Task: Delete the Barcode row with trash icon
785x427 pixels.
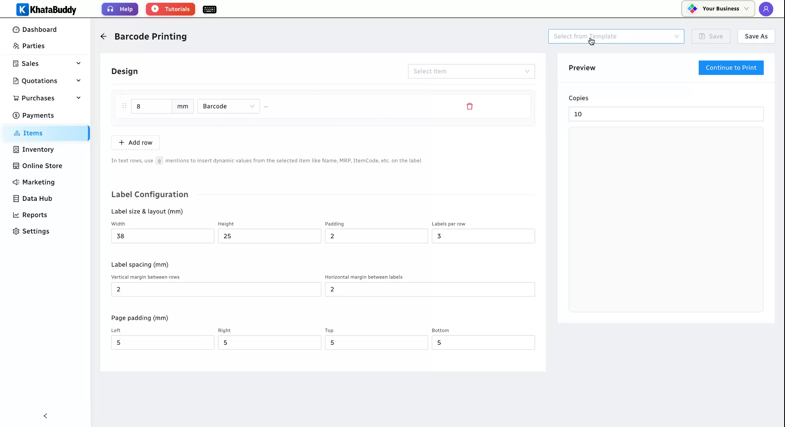Action: (x=469, y=106)
